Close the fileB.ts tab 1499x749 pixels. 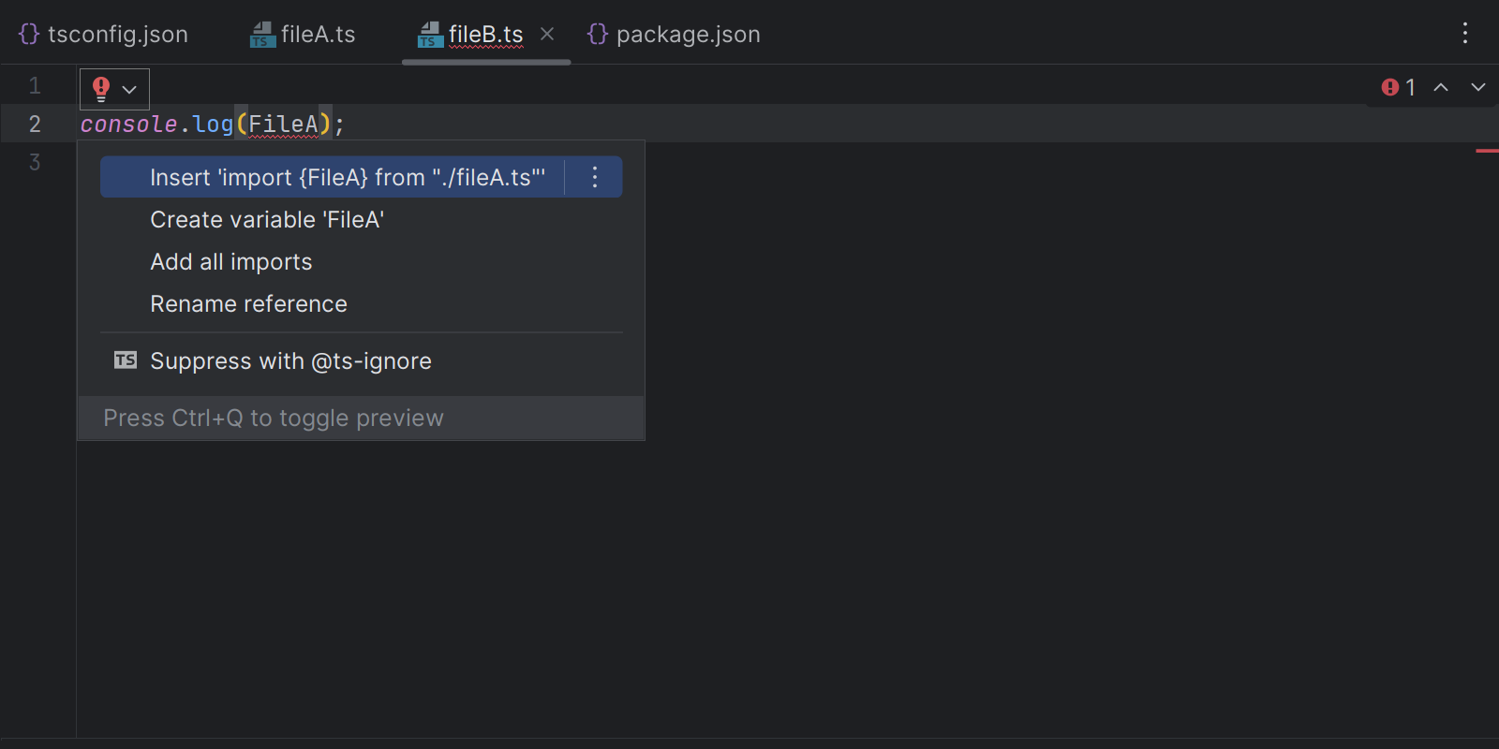pyautogui.click(x=548, y=34)
